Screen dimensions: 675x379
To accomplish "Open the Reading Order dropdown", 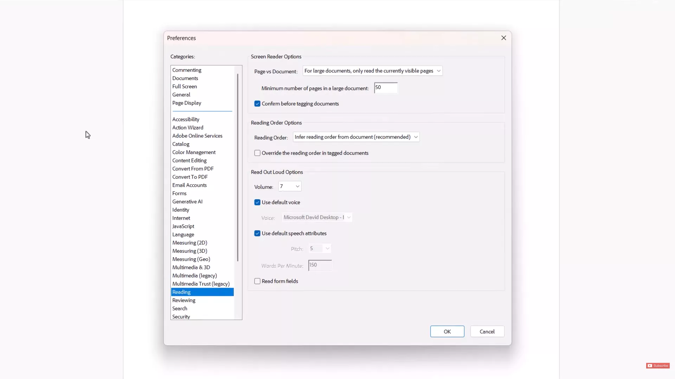I will 416,137.
